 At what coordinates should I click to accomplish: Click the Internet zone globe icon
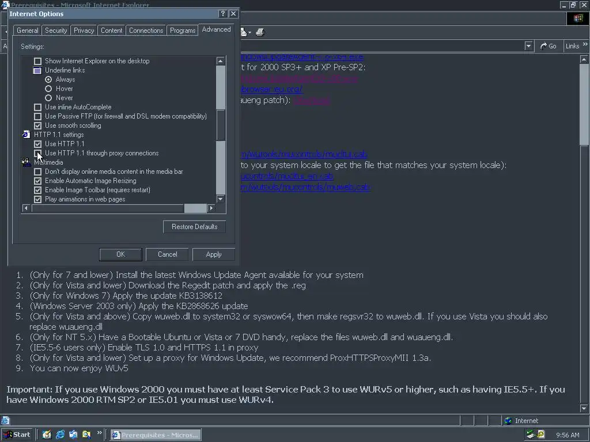[508, 421]
